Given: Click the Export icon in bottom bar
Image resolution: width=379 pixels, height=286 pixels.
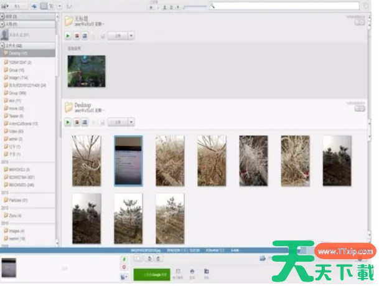Looking at the screenshot, I should [x=207, y=273].
